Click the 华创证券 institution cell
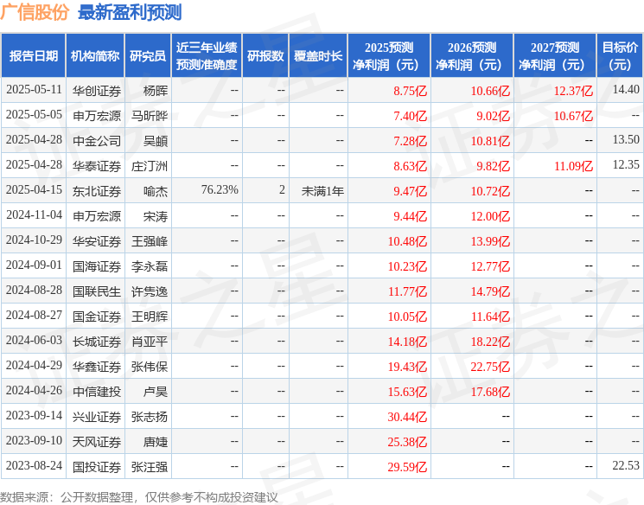644x505 pixels. click(x=97, y=91)
